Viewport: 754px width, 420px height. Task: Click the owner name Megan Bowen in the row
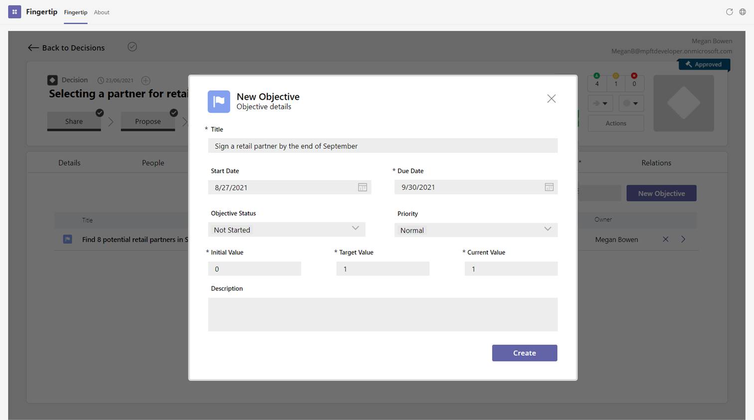[616, 239]
